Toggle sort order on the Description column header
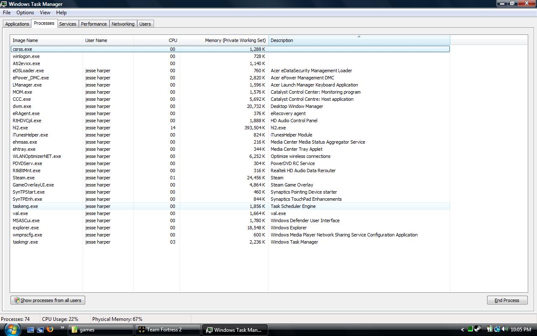Viewport: 537px width, 336px height. [359, 40]
